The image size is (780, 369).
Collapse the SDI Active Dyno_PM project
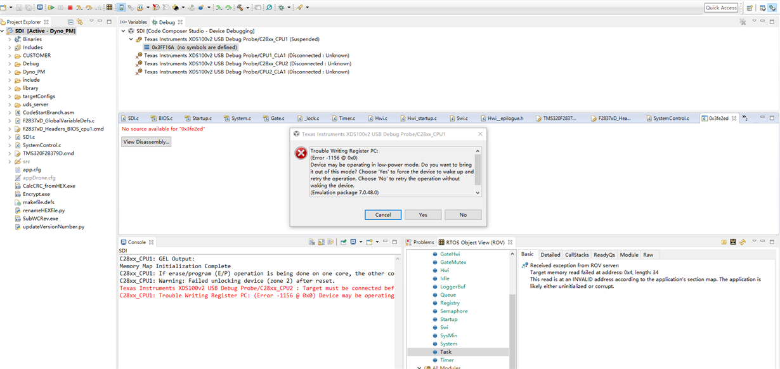click(x=3, y=31)
